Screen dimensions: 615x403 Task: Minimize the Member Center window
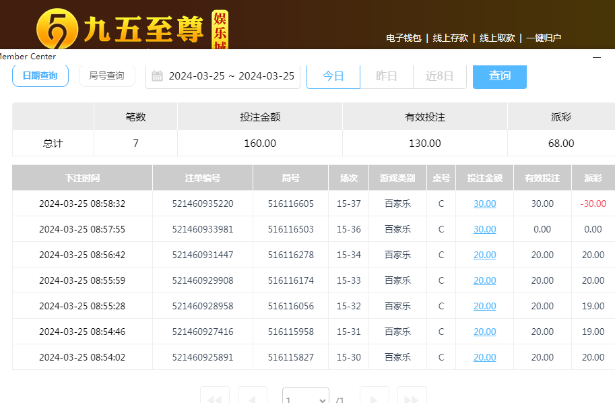(x=597, y=57)
